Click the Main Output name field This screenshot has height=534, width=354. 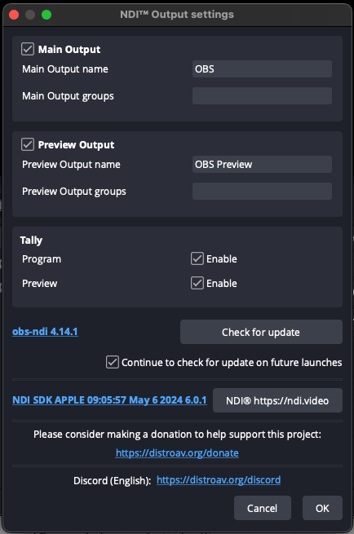point(262,68)
